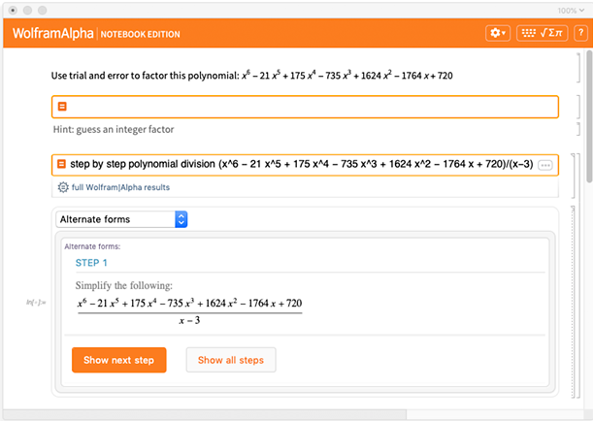593x421 pixels.
Task: Click the window close button
Action: click(x=13, y=11)
